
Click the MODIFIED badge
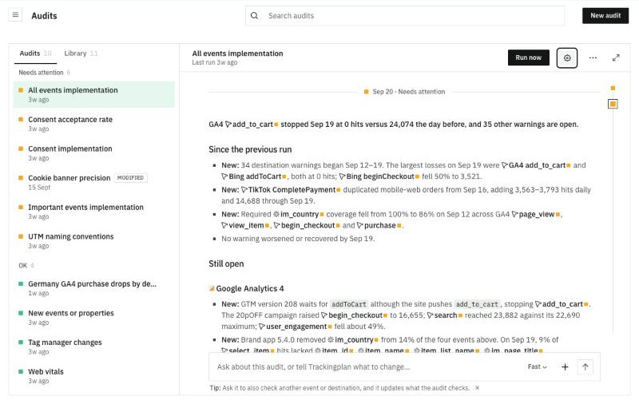click(130, 178)
